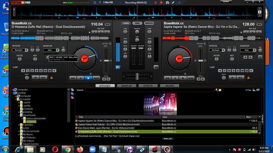The width and height of the screenshot is (273, 153).
Task: Switch to the RECORD tab
Action: (170, 86)
